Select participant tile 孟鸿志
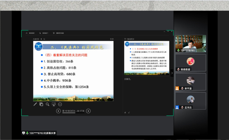This screenshot has height=140, width=229. [191, 101]
